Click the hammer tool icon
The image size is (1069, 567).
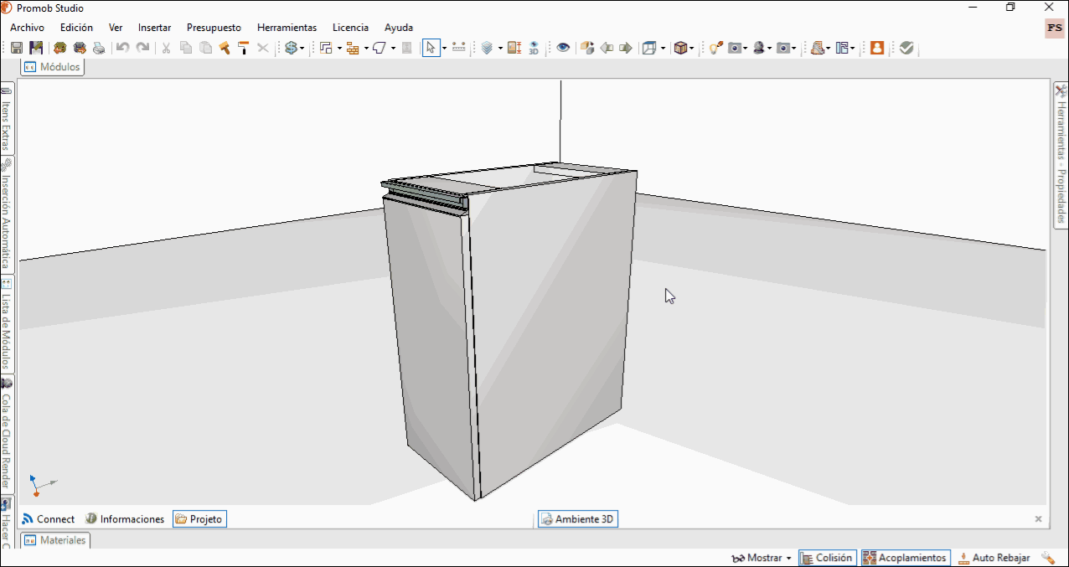(225, 48)
